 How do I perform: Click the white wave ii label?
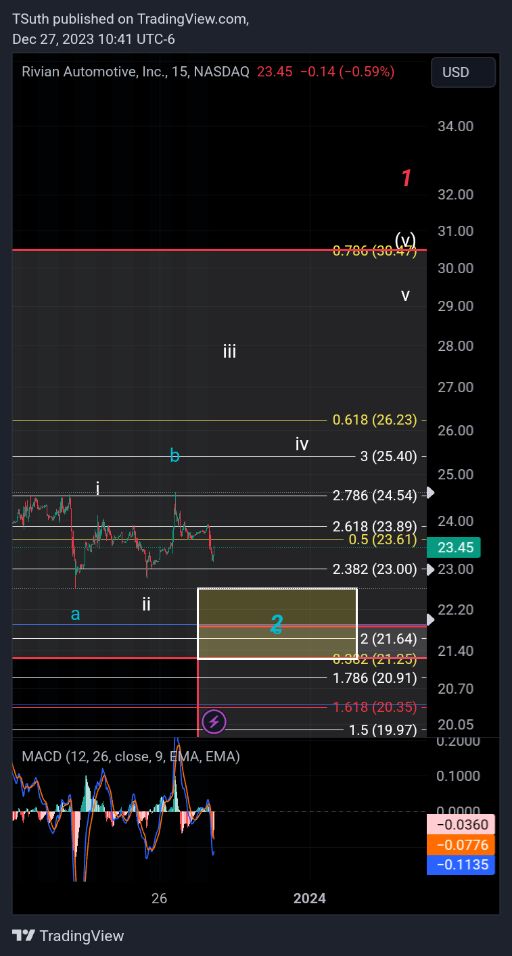pyautogui.click(x=146, y=604)
